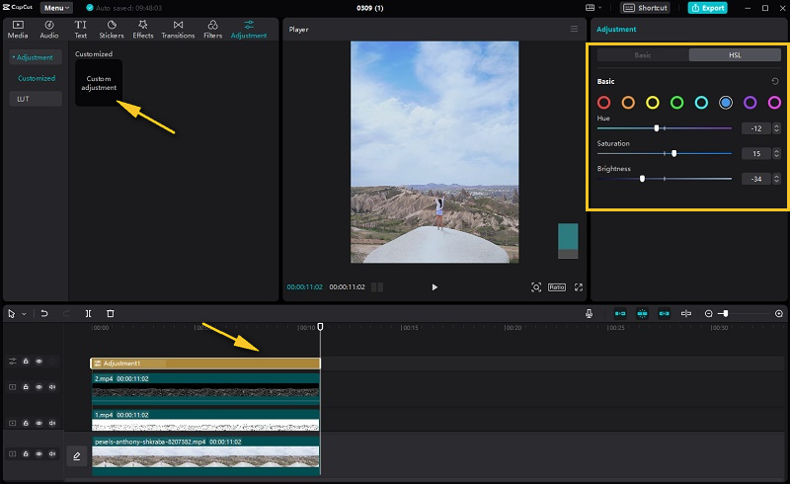Select the purple HSL color circle
The image size is (790, 484).
tap(750, 103)
